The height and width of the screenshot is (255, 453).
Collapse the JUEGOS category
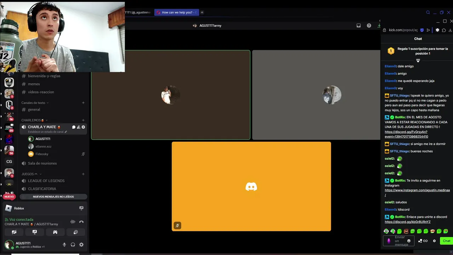click(x=31, y=174)
